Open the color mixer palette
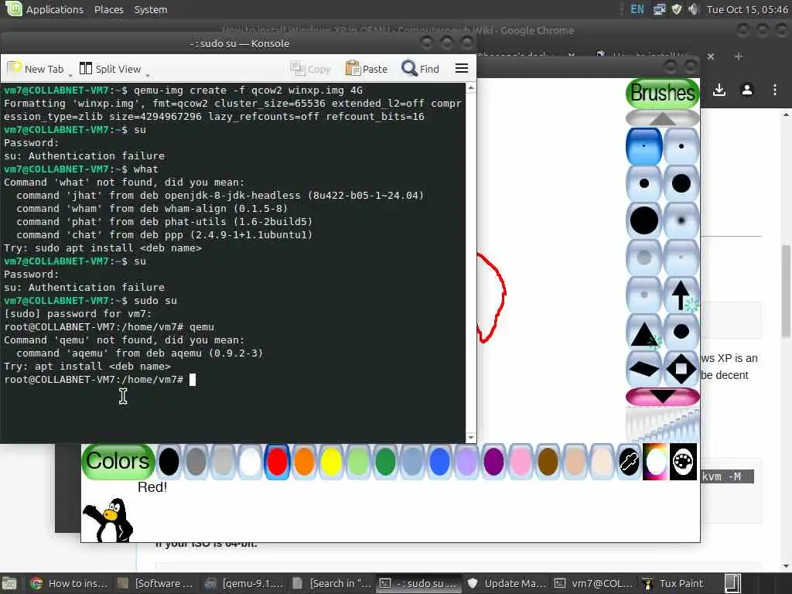Screen dimensions: 792x594 pos(683,462)
